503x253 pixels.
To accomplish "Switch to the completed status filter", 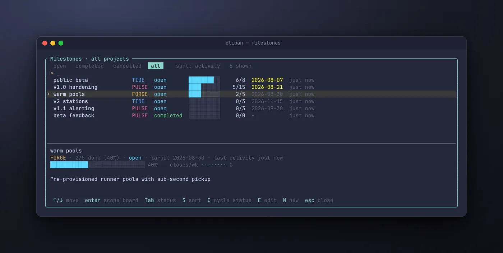I will click(89, 66).
